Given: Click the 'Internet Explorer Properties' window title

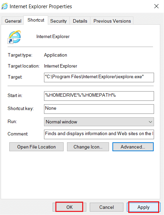Looking at the screenshot, I should click(41, 7).
